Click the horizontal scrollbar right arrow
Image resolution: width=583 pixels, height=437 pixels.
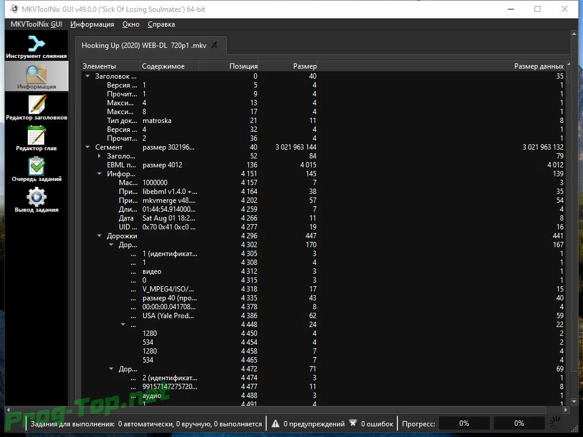pyautogui.click(x=565, y=409)
